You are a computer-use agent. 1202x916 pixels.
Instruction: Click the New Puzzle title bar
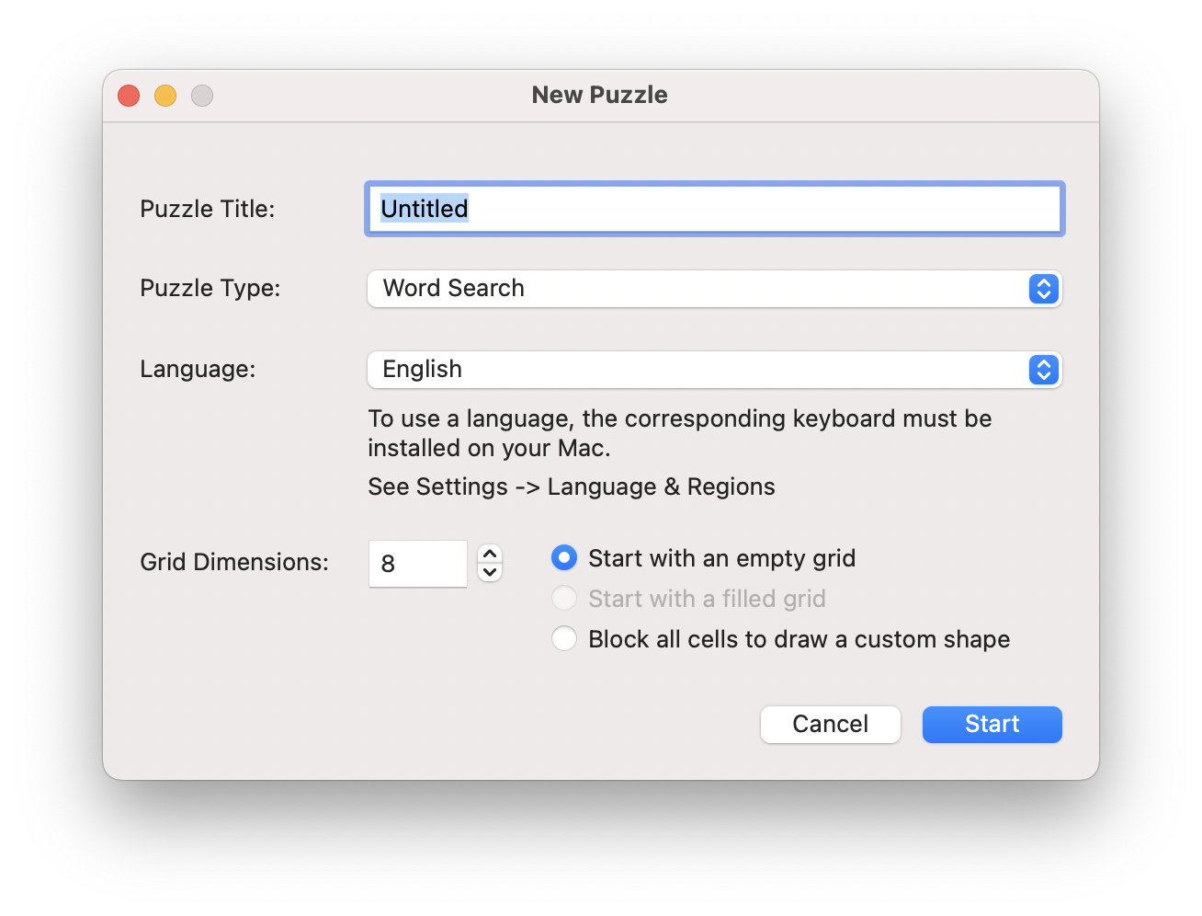point(599,95)
